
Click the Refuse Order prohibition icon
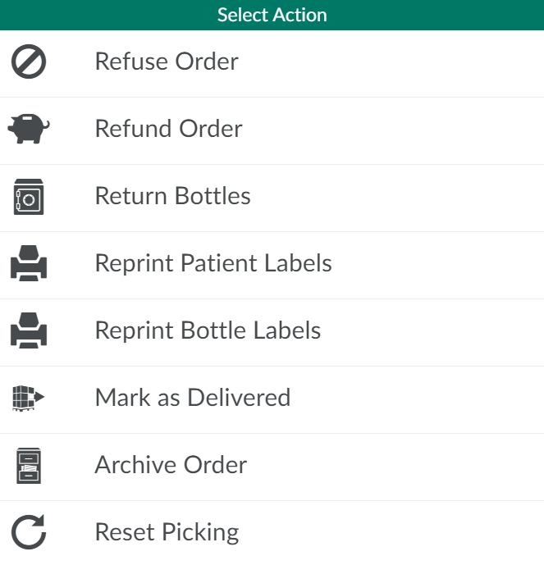point(29,62)
